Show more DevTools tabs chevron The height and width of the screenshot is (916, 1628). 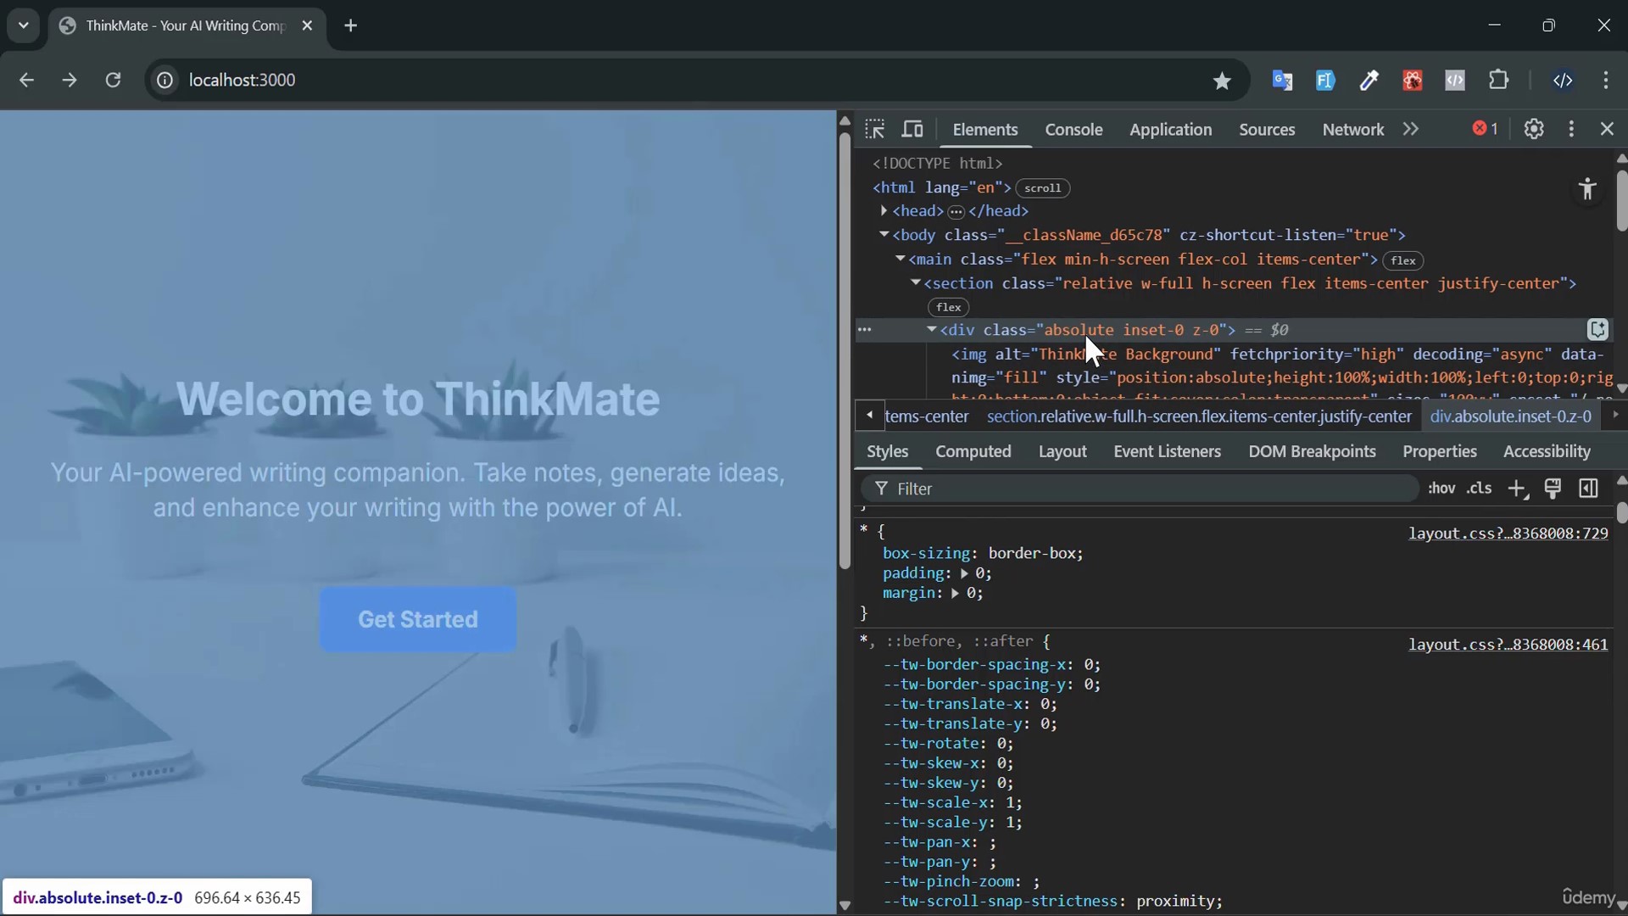point(1410,129)
